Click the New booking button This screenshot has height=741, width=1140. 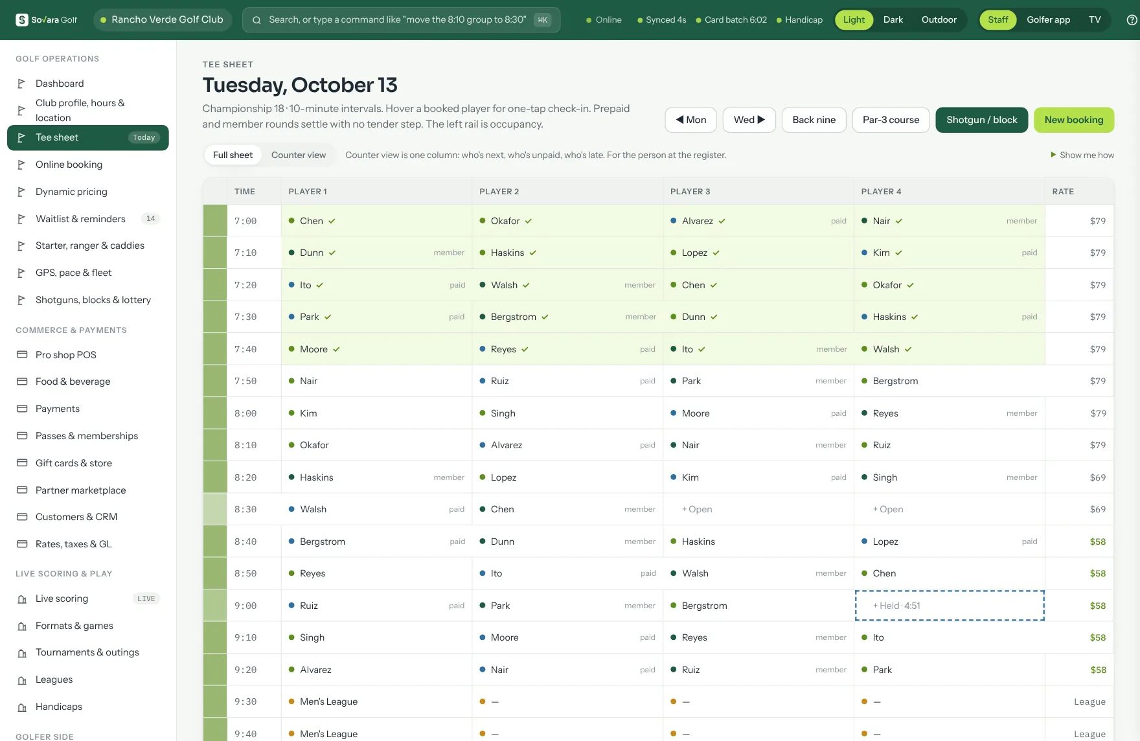point(1074,120)
